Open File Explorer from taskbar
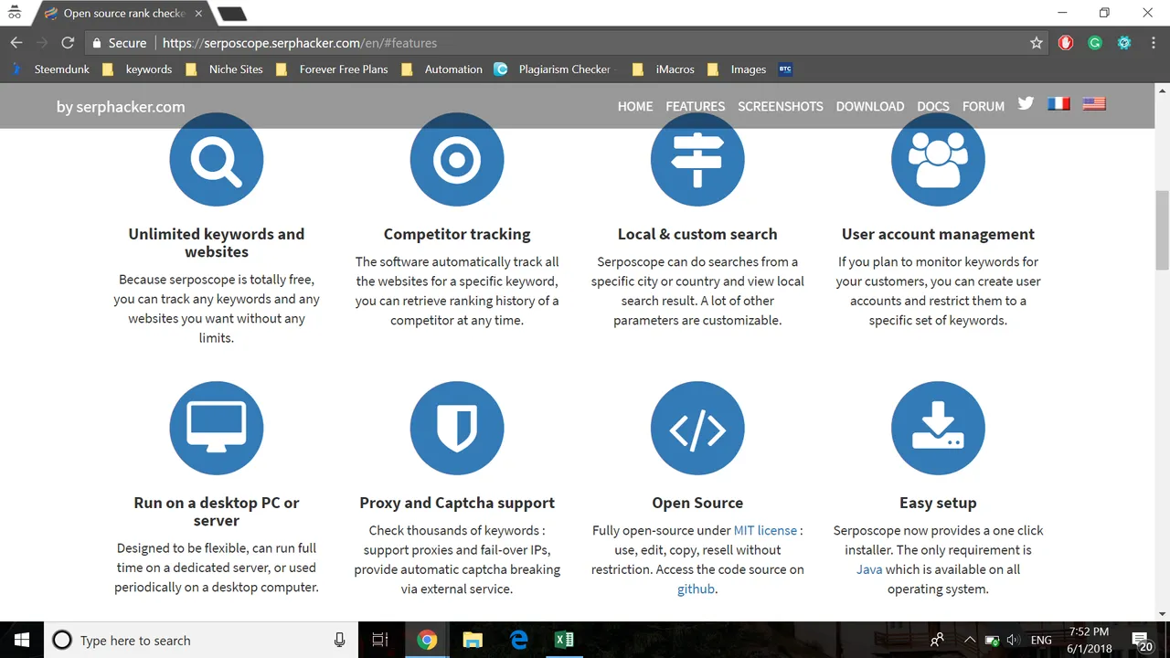Image resolution: width=1170 pixels, height=658 pixels. (473, 640)
